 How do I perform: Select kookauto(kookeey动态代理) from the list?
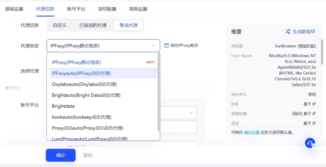[x=81, y=117]
